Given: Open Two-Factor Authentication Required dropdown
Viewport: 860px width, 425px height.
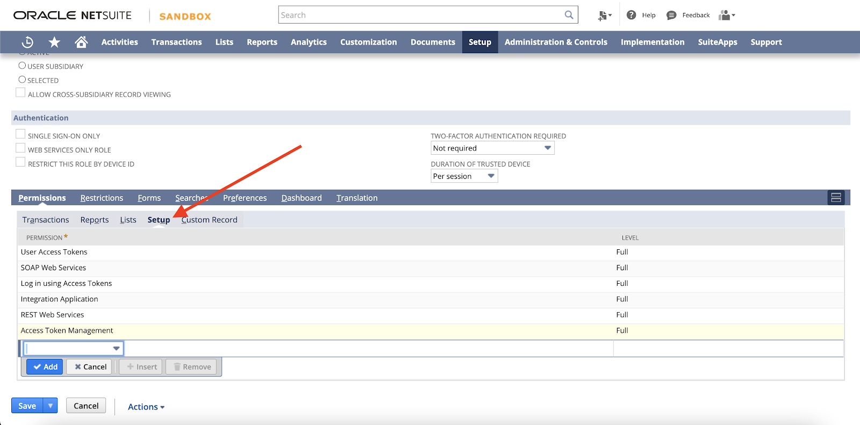Looking at the screenshot, I should tap(492, 148).
